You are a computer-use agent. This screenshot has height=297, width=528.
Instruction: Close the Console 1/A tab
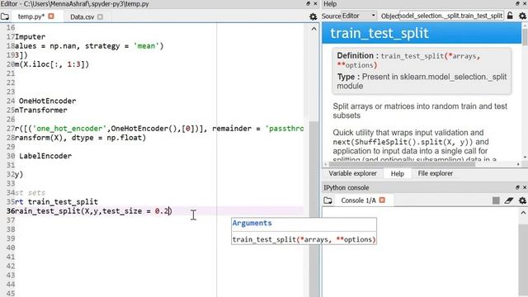click(382, 200)
